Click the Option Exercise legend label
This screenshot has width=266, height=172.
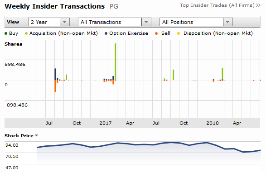pos(129,33)
